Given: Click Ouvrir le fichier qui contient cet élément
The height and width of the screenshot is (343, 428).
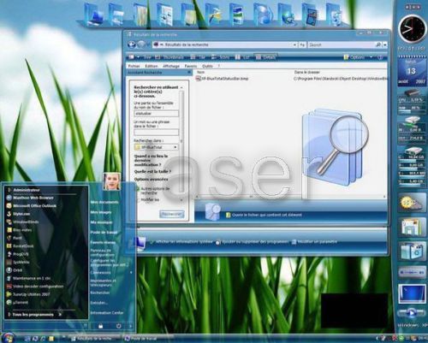Looking at the screenshot, I should [x=264, y=215].
